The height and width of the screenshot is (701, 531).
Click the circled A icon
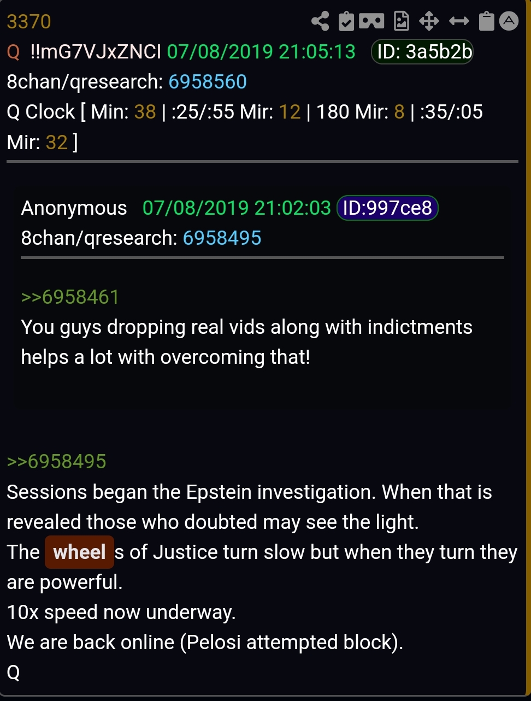point(509,21)
